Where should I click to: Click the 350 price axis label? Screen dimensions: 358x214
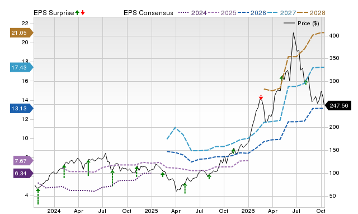tap(335, 58)
